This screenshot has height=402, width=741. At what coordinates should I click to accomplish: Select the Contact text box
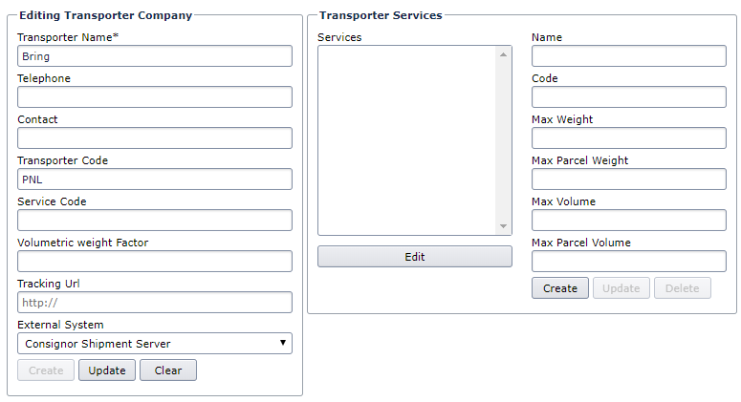click(x=155, y=138)
